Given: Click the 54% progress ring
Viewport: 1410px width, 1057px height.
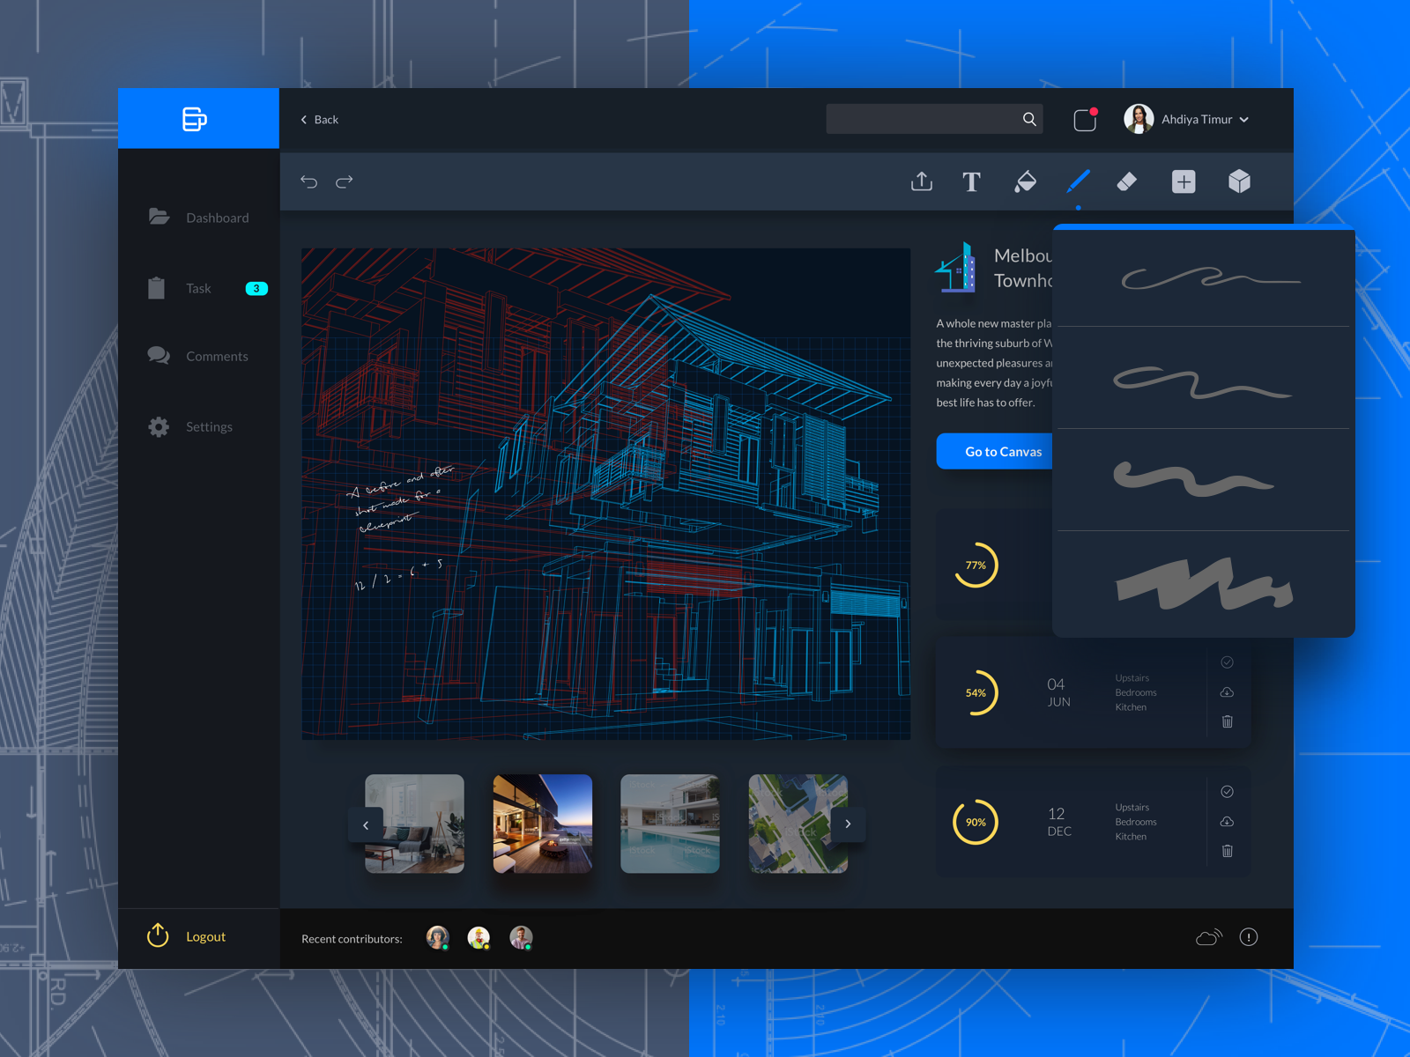Looking at the screenshot, I should coord(976,692).
